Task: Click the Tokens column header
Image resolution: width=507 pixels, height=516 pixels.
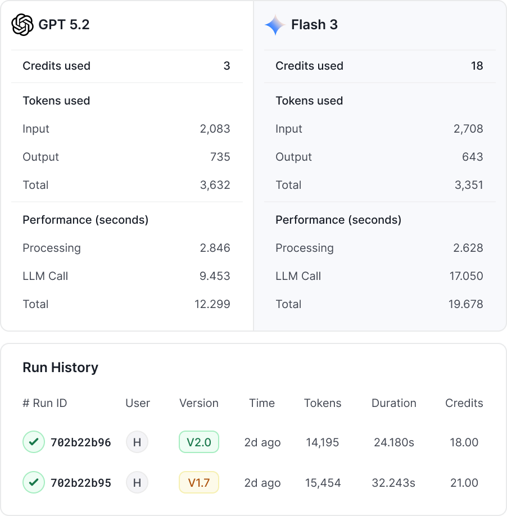Action: coord(323,403)
